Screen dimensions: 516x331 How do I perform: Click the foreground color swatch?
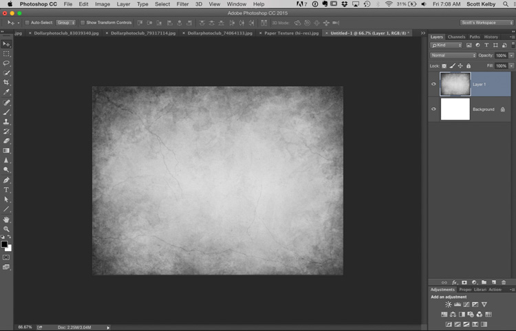(x=4, y=244)
